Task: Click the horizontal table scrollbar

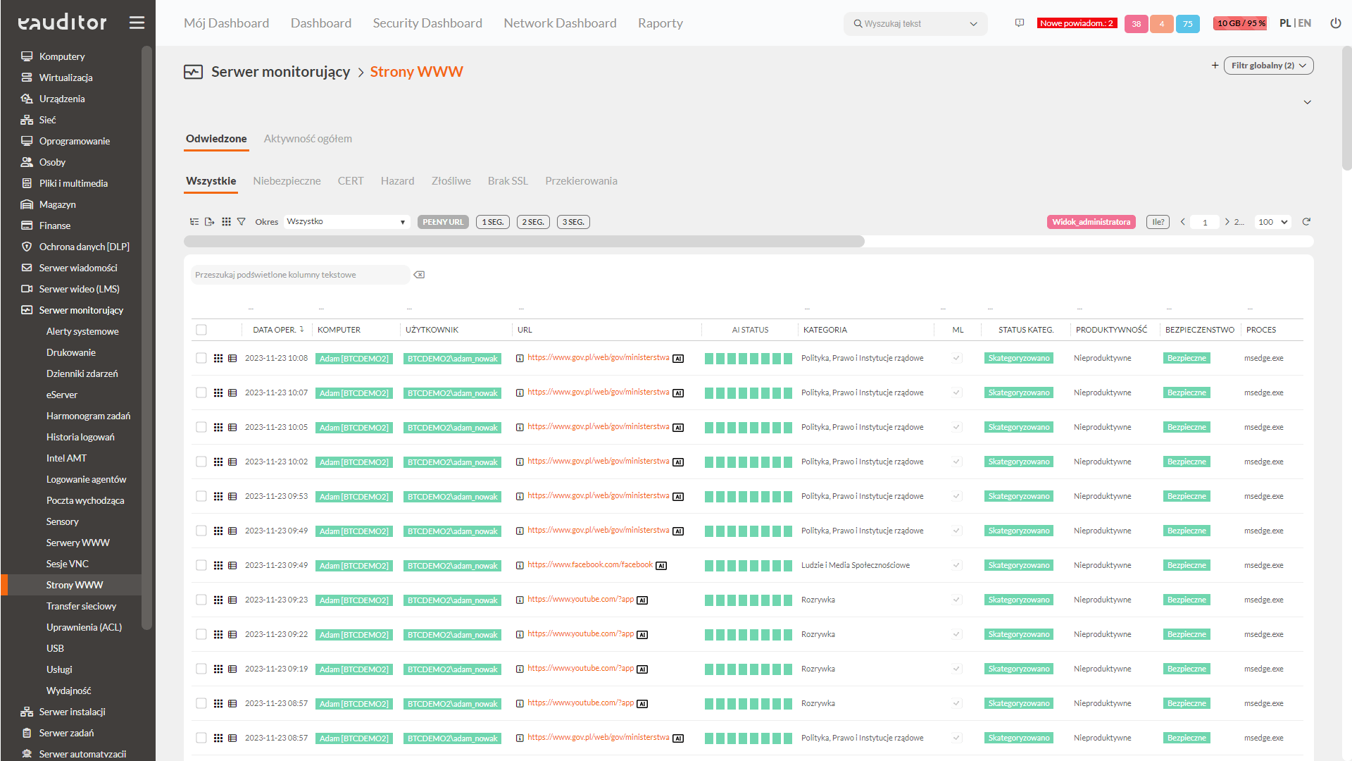Action: point(524,242)
